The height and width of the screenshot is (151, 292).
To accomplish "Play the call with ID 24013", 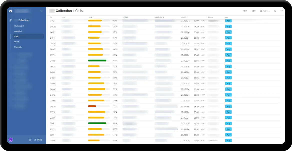I will point(228,67).
